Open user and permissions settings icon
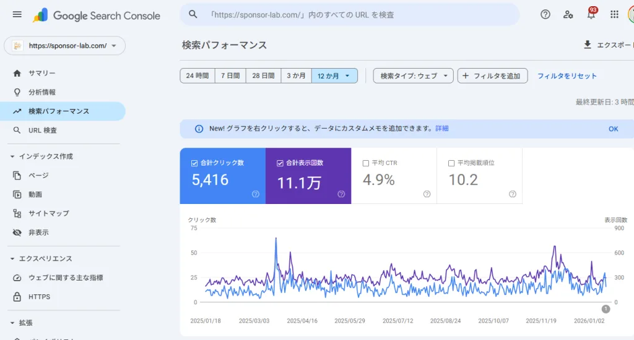634x340 pixels. point(568,15)
